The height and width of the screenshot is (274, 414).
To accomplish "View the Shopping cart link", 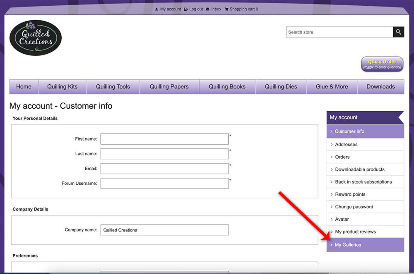I will pos(244,9).
